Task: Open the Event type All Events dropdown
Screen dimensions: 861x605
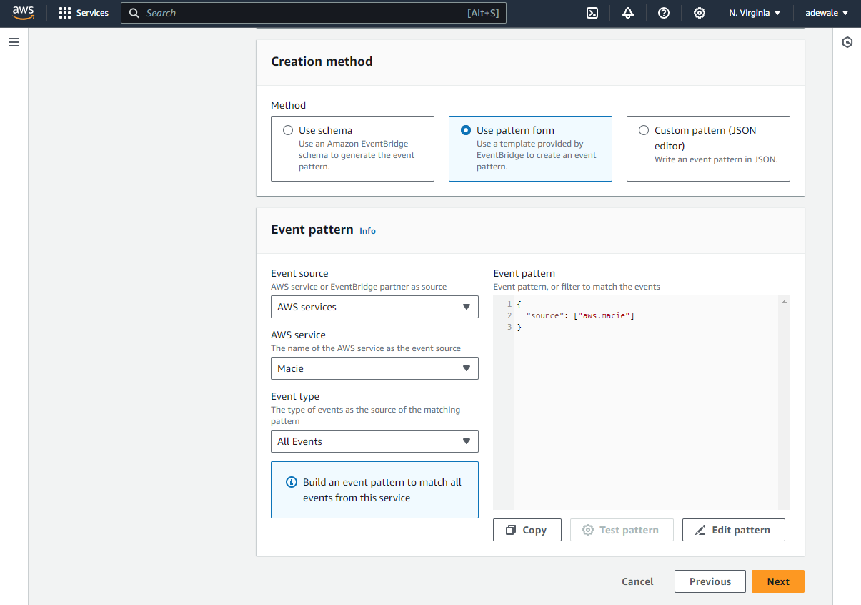Action: click(x=374, y=441)
